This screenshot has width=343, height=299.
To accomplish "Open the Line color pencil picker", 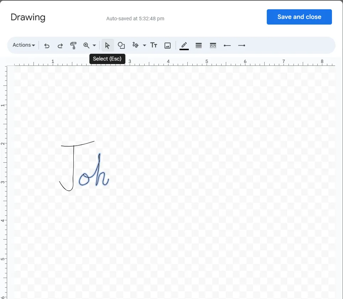I will [184, 46].
